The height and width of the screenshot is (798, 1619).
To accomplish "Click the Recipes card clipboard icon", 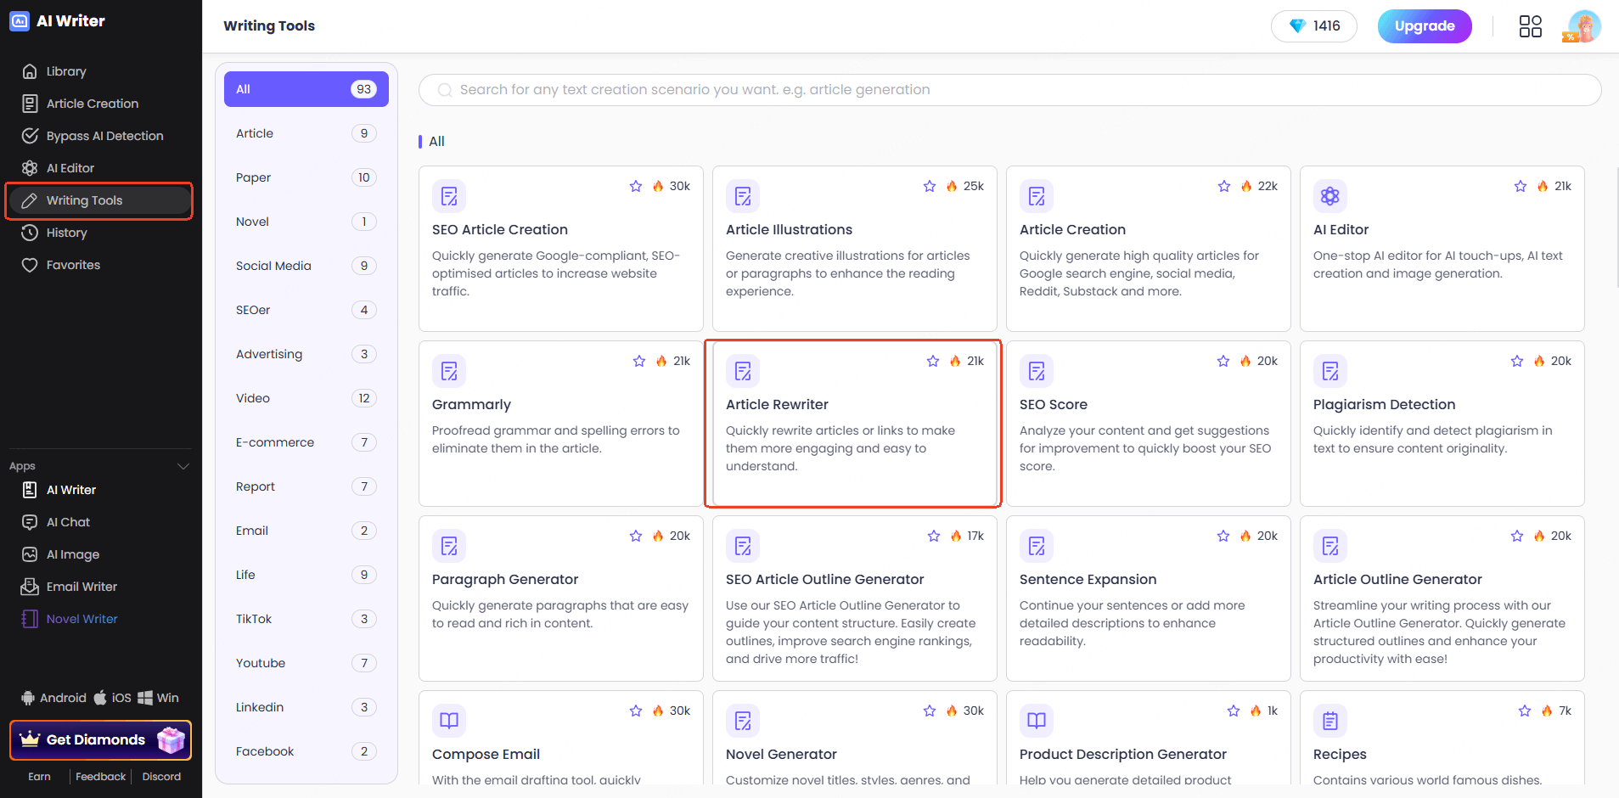I will click(x=1330, y=721).
